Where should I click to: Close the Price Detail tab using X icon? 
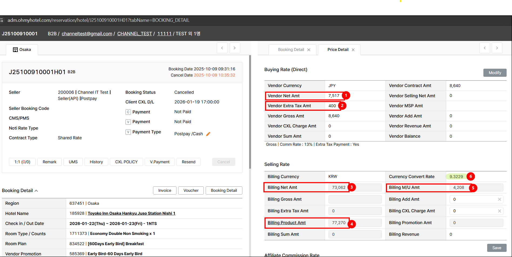tap(353, 50)
